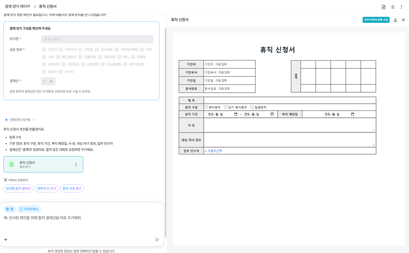409x253 pixels.
Task: Click the 대상 자녀 정보 text area
Action: pos(290,140)
